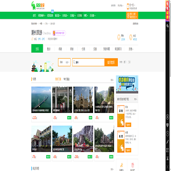The width and height of the screenshot is (171, 171).
Task: Open the mountain waterfall thumbnail card
Action: [x=104, y=100]
